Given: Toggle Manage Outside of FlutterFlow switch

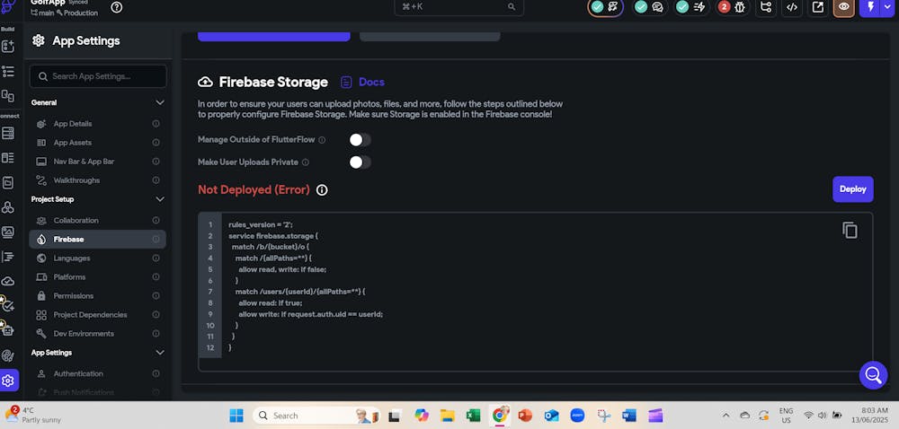Looking at the screenshot, I should pos(360,140).
